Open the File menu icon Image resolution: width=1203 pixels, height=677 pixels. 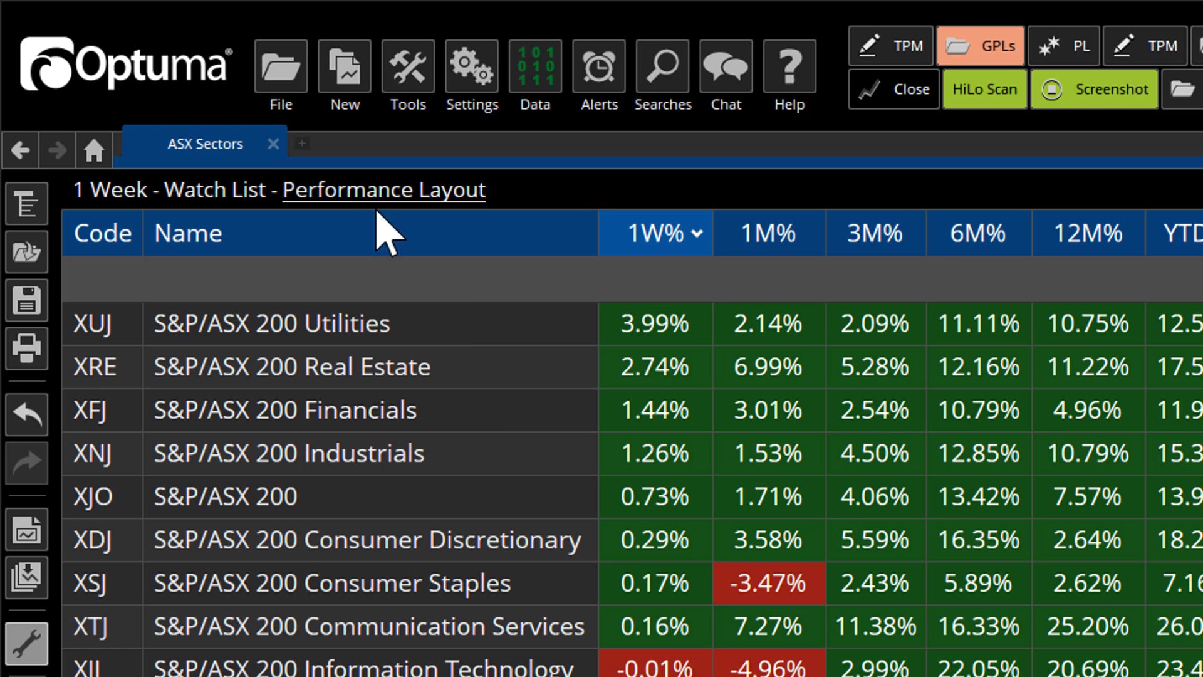pyautogui.click(x=281, y=66)
